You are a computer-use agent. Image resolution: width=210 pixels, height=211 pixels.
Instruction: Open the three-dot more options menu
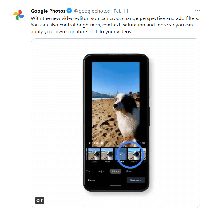197,10
